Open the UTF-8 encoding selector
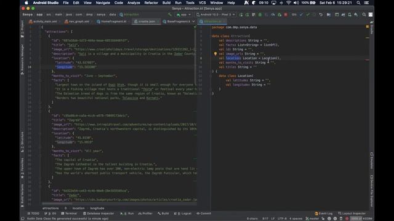 pos(282,219)
